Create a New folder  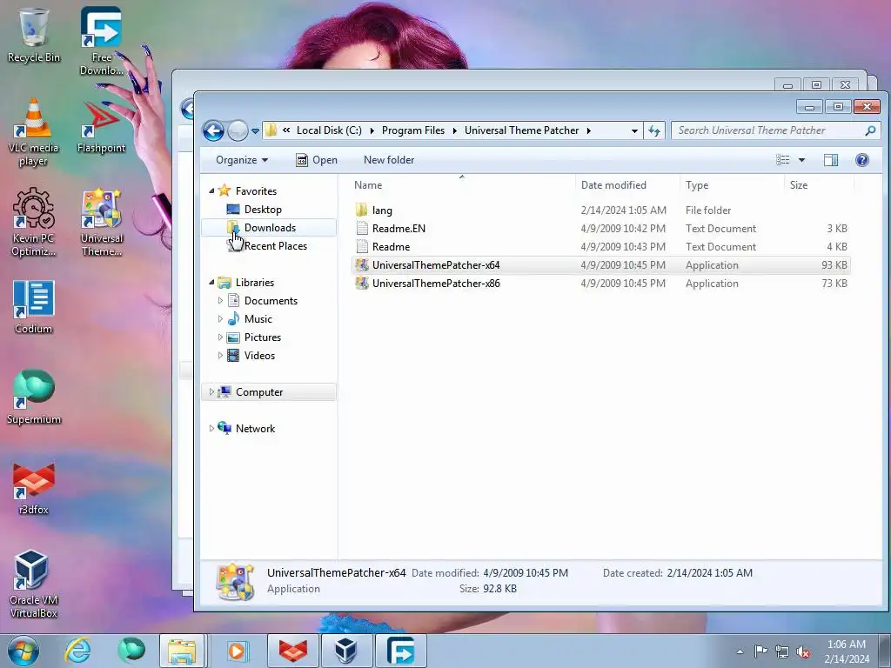389,160
